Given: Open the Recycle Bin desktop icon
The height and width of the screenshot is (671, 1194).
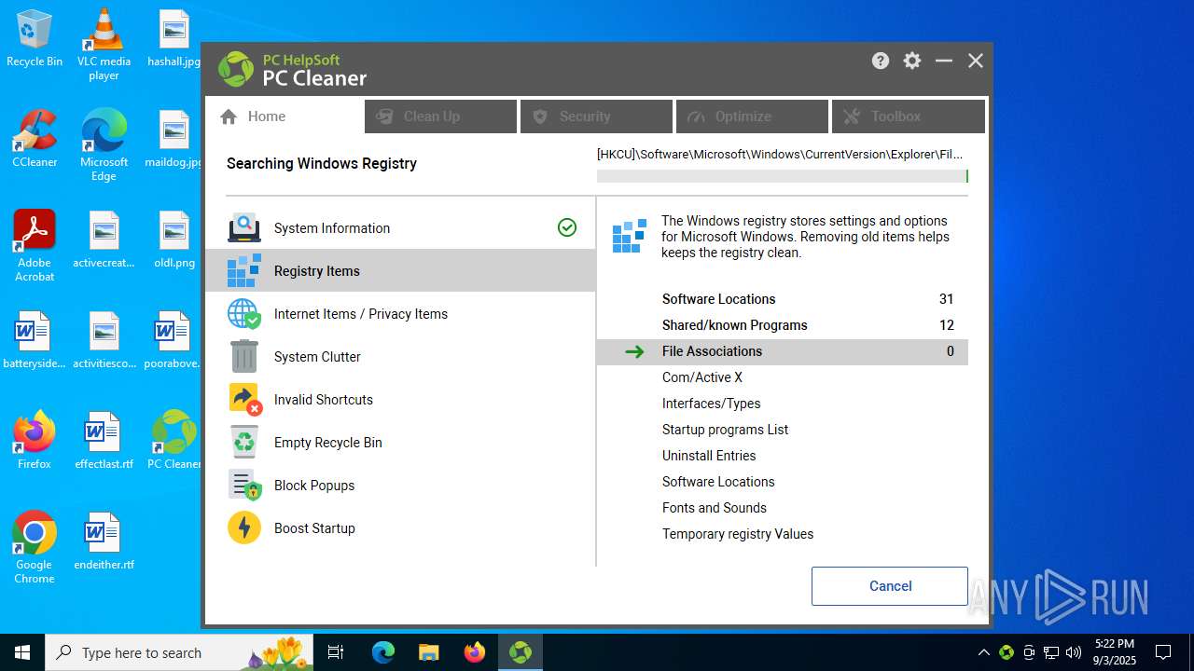Looking at the screenshot, I should click(35, 39).
